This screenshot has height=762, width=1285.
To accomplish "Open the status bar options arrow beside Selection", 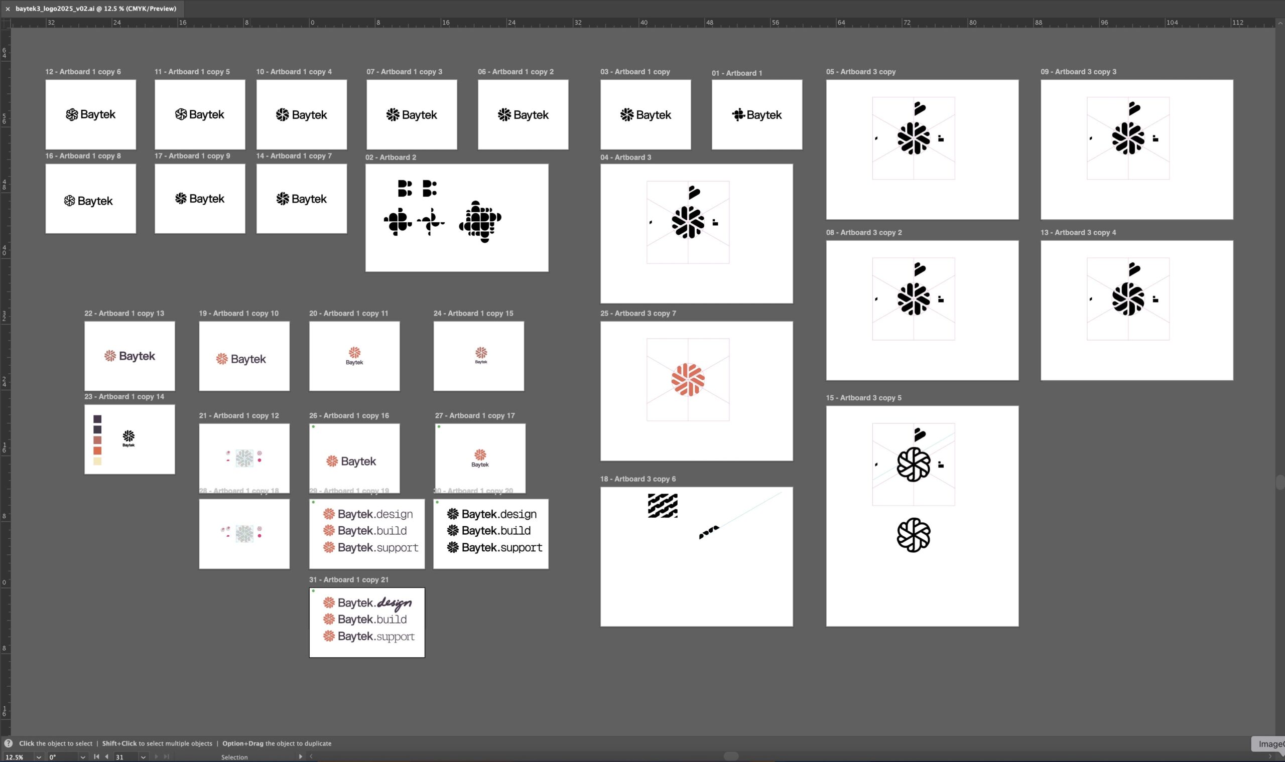I will pos(301,756).
